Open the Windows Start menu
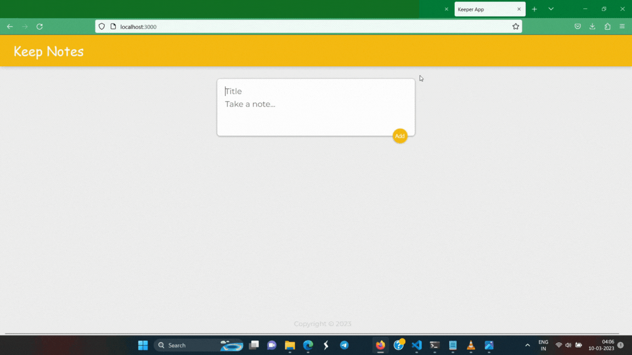Screen dimensions: 632x355 point(143,345)
